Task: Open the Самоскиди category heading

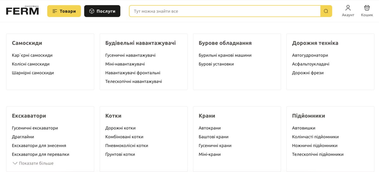Action: tap(27, 43)
